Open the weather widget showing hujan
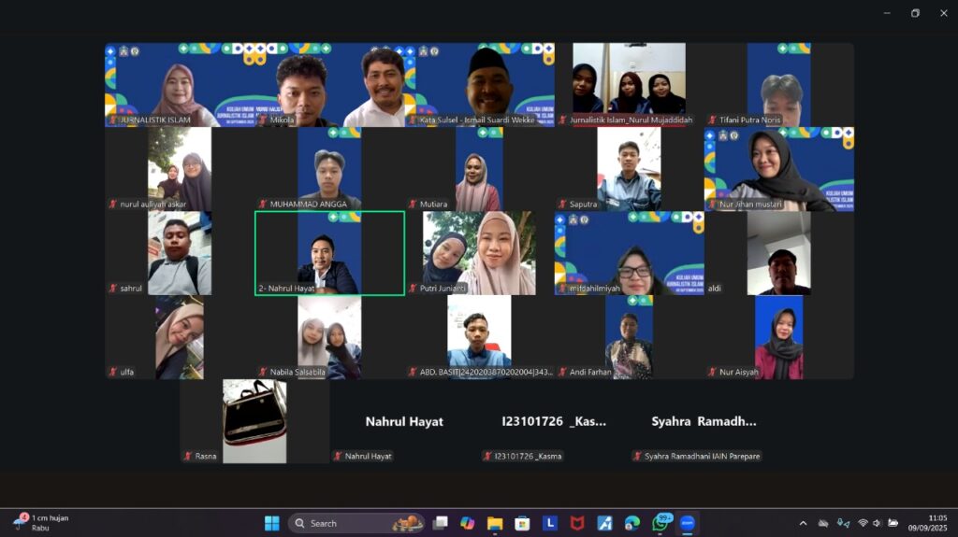 [x=42, y=522]
